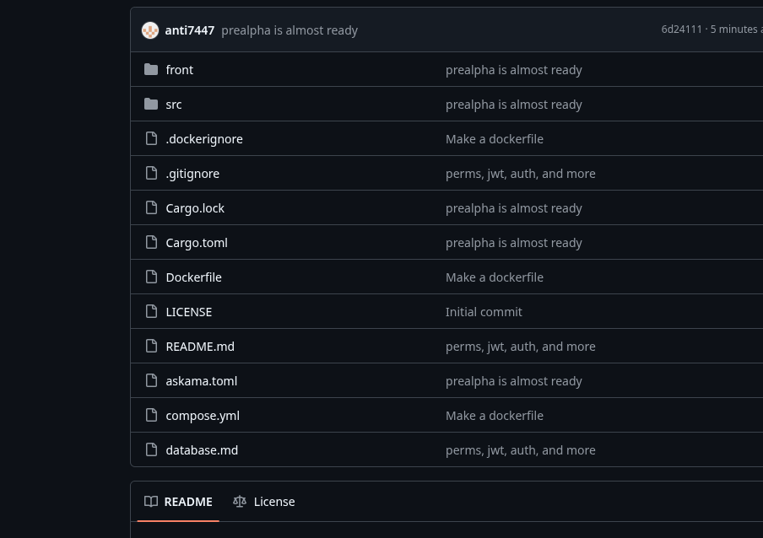This screenshot has height=538, width=763.
Task: Click the file icon next to Cargo.lock
Action: coord(152,207)
